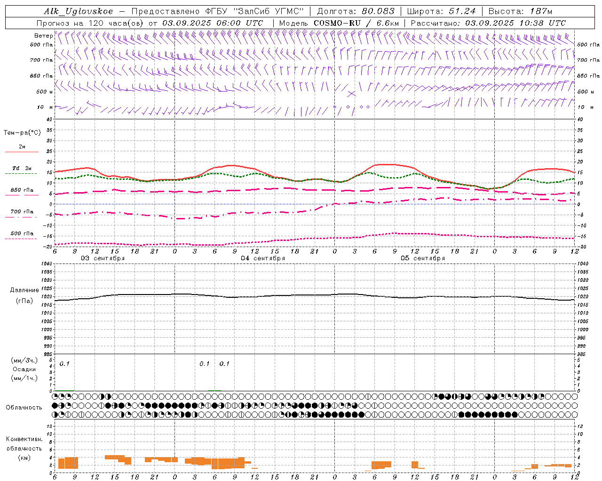602x481 pixels.
Task: Click the date label 05 сентября
Action: tap(423, 258)
